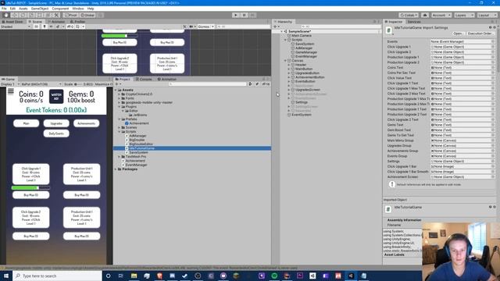Select the Hand tool in Unity toolbar

tap(6, 15)
